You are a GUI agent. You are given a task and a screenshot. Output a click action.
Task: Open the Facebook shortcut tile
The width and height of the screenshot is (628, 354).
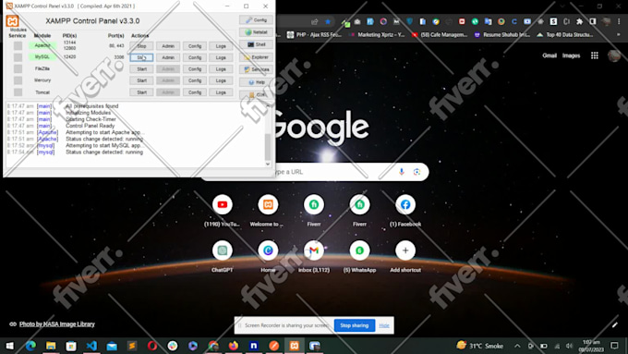pos(405,205)
